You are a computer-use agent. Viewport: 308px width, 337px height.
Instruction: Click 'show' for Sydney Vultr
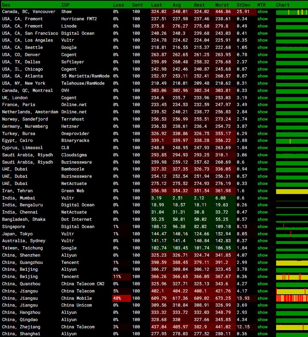pyautogui.click(x=262, y=241)
